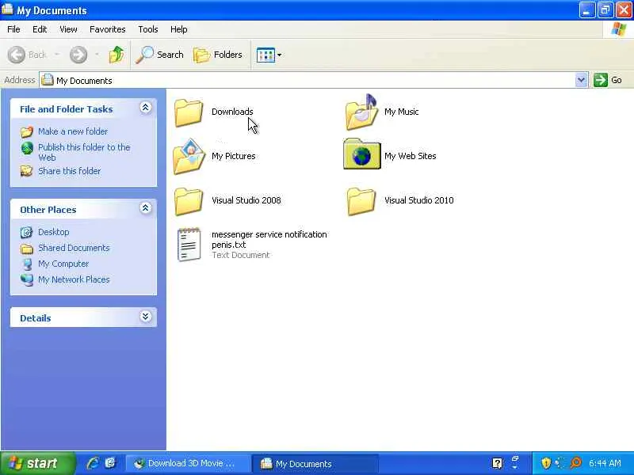The image size is (634, 475).
Task: Open My Computer link
Action: 63,264
